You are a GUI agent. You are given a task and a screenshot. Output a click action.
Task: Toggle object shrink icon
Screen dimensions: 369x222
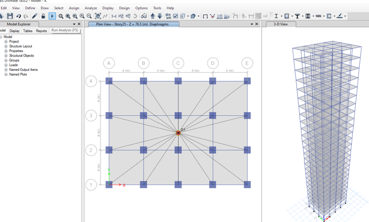pos(168,16)
